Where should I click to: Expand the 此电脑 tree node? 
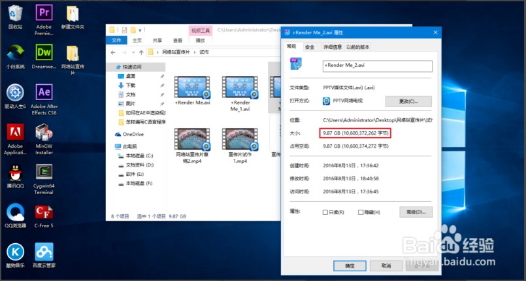click(x=110, y=147)
